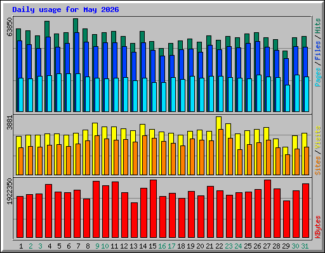Screen dimensions: 325x253
Task: Select the orange Sites bar for day 24
Action: (x=240, y=162)
